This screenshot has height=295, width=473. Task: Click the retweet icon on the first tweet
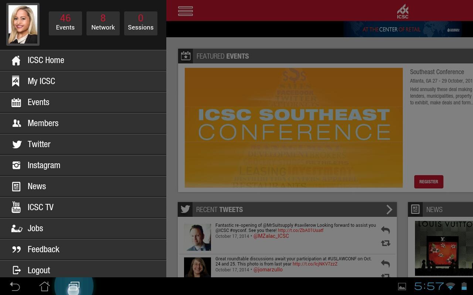(385, 243)
